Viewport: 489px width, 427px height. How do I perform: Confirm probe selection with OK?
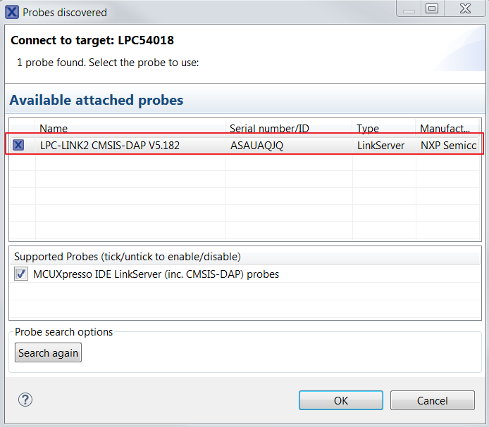coord(341,400)
